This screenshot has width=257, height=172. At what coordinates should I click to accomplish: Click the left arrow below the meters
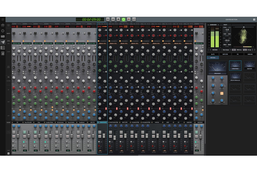(209, 50)
